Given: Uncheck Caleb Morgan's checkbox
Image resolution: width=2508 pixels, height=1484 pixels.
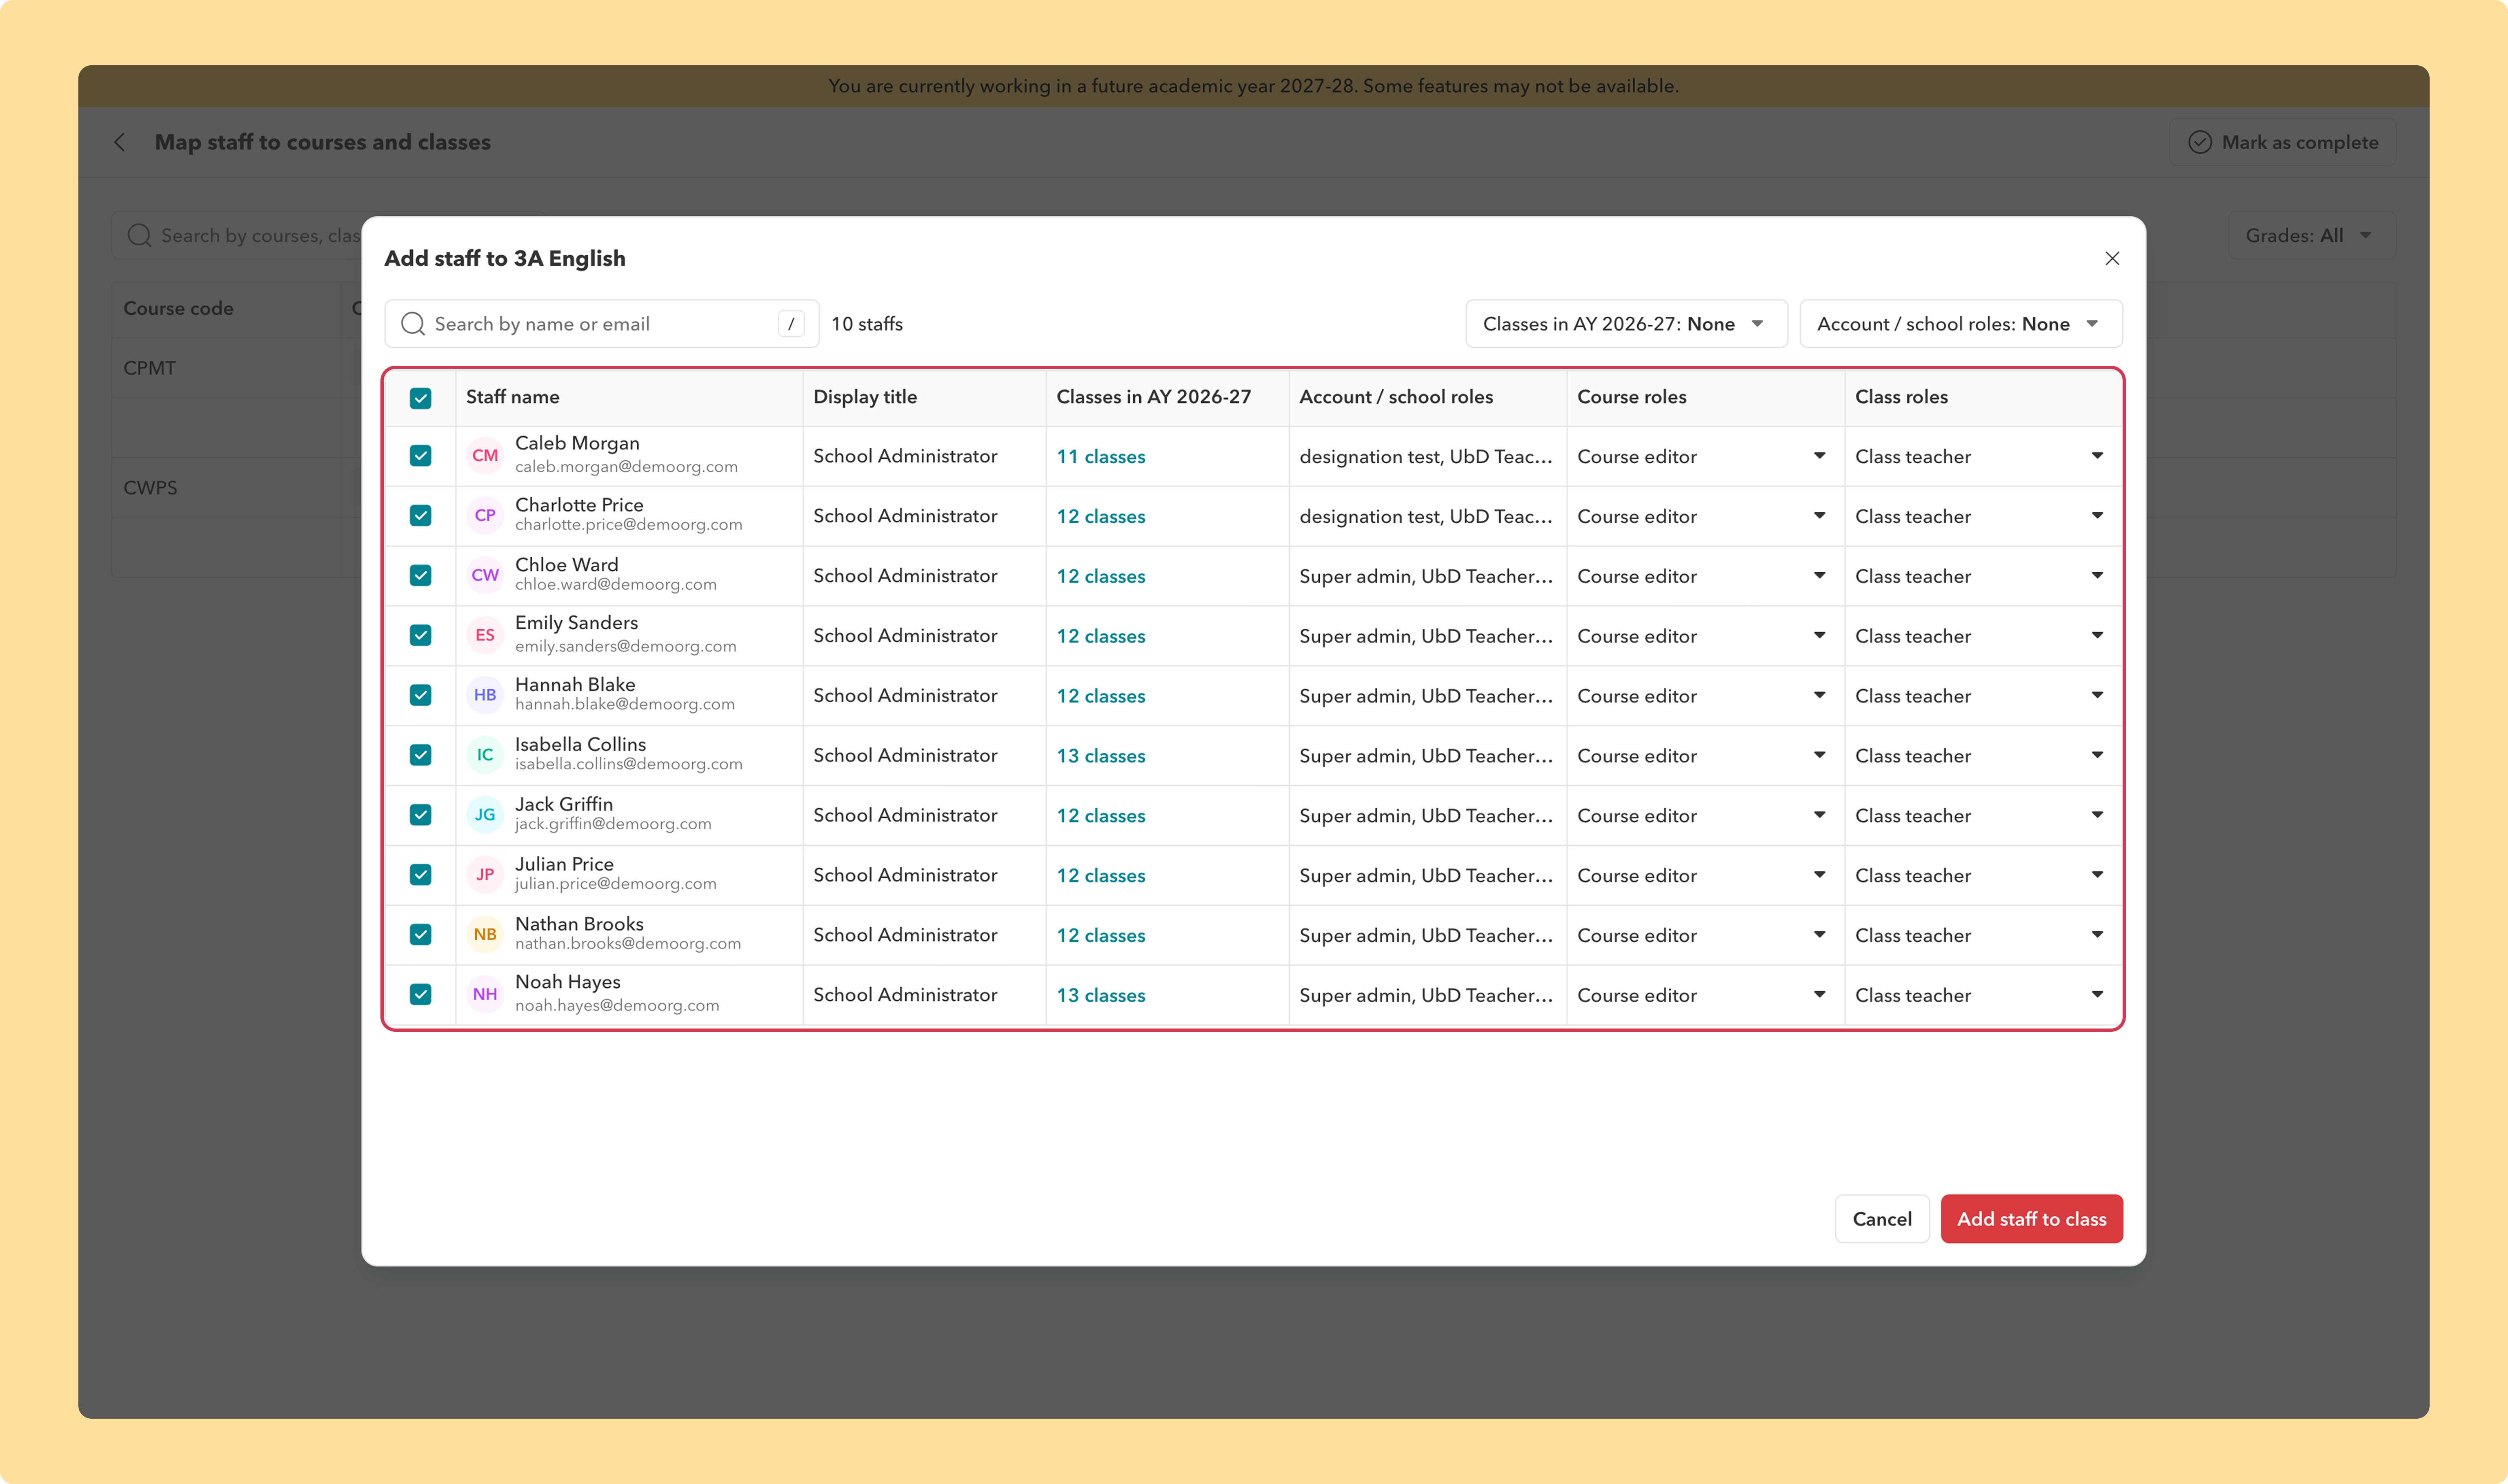Looking at the screenshot, I should tap(421, 456).
